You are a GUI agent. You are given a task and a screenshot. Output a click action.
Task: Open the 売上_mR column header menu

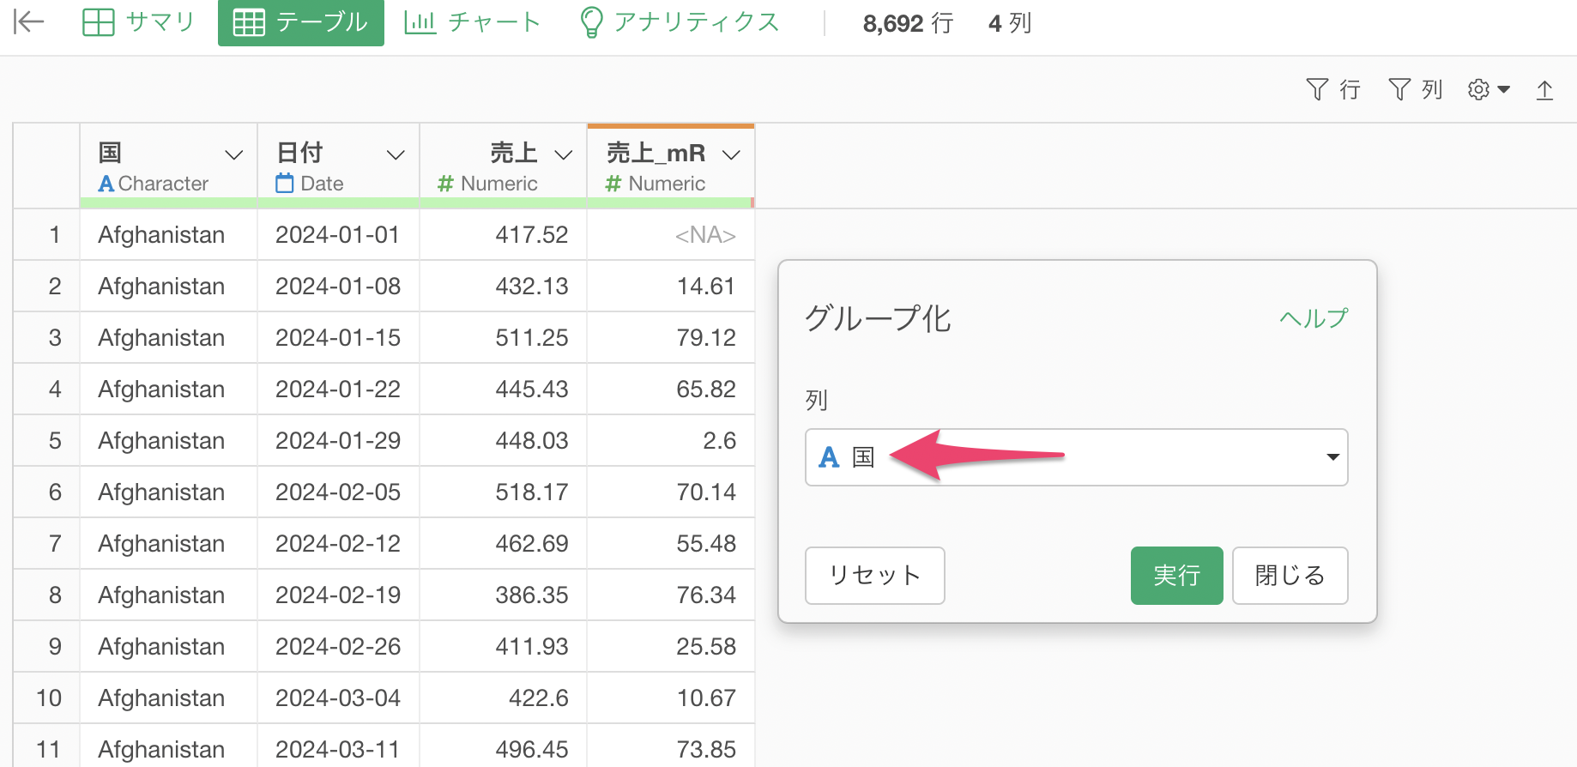(x=731, y=155)
